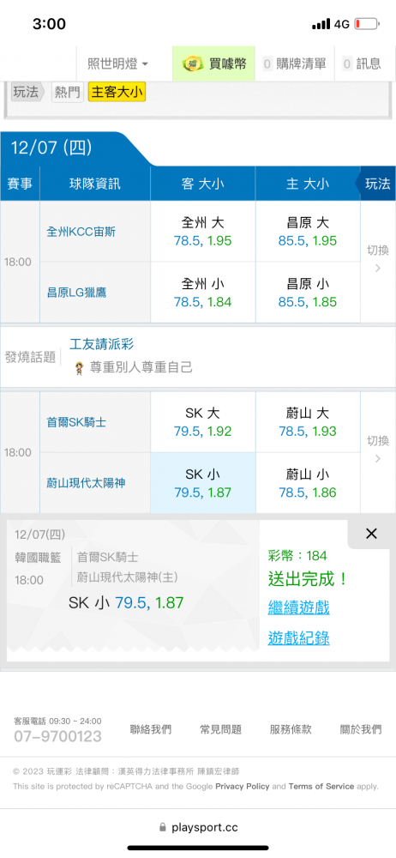This screenshot has height=858, width=396.
Task: Pick 蔚山 大 78.5, 1.93 option
Action: 308,422
